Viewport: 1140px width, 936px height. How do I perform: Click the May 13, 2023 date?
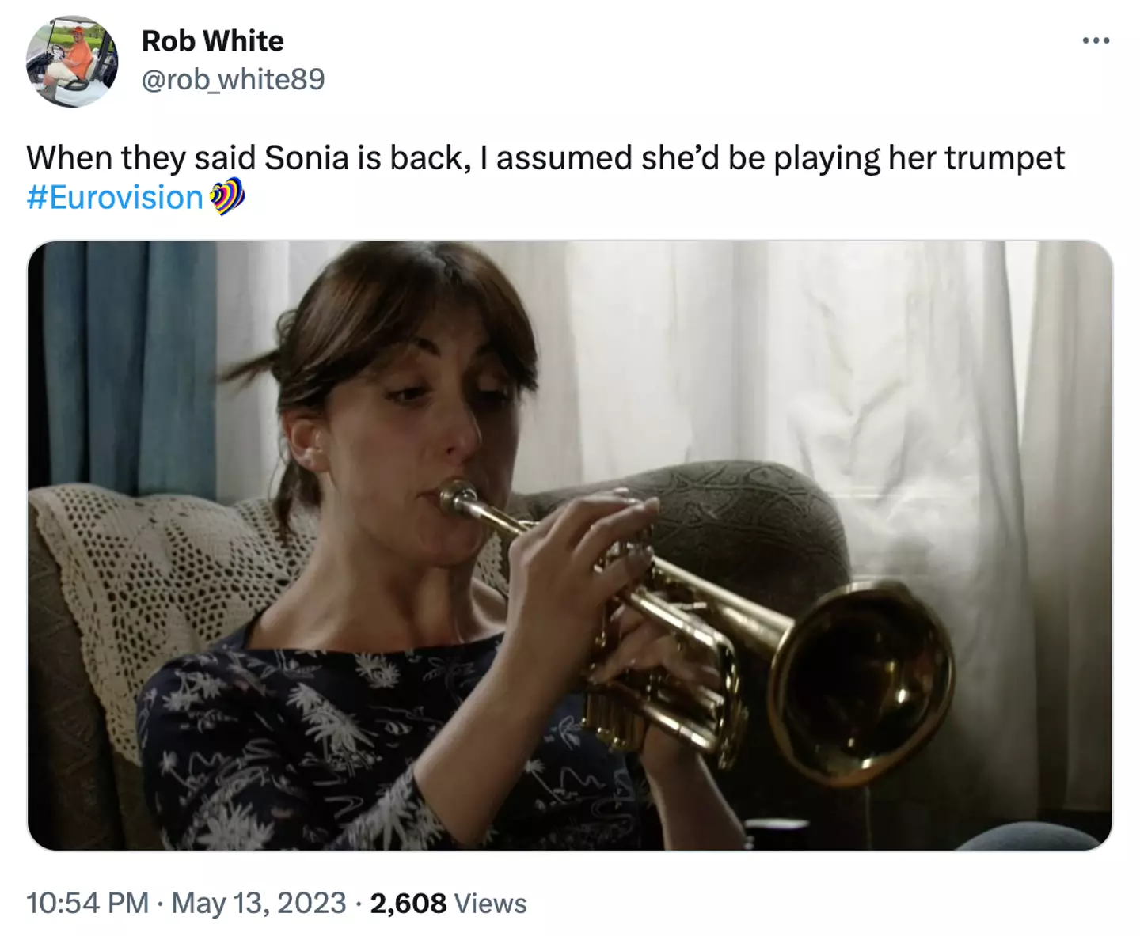pyautogui.click(x=259, y=903)
